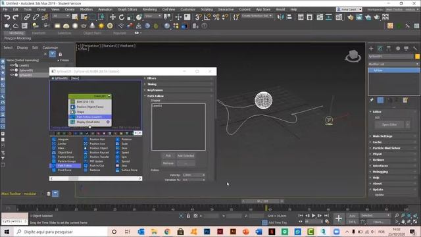Screen dimensions: 421x237
Task: Open the Modifier List dropdown
Action: pos(393,65)
